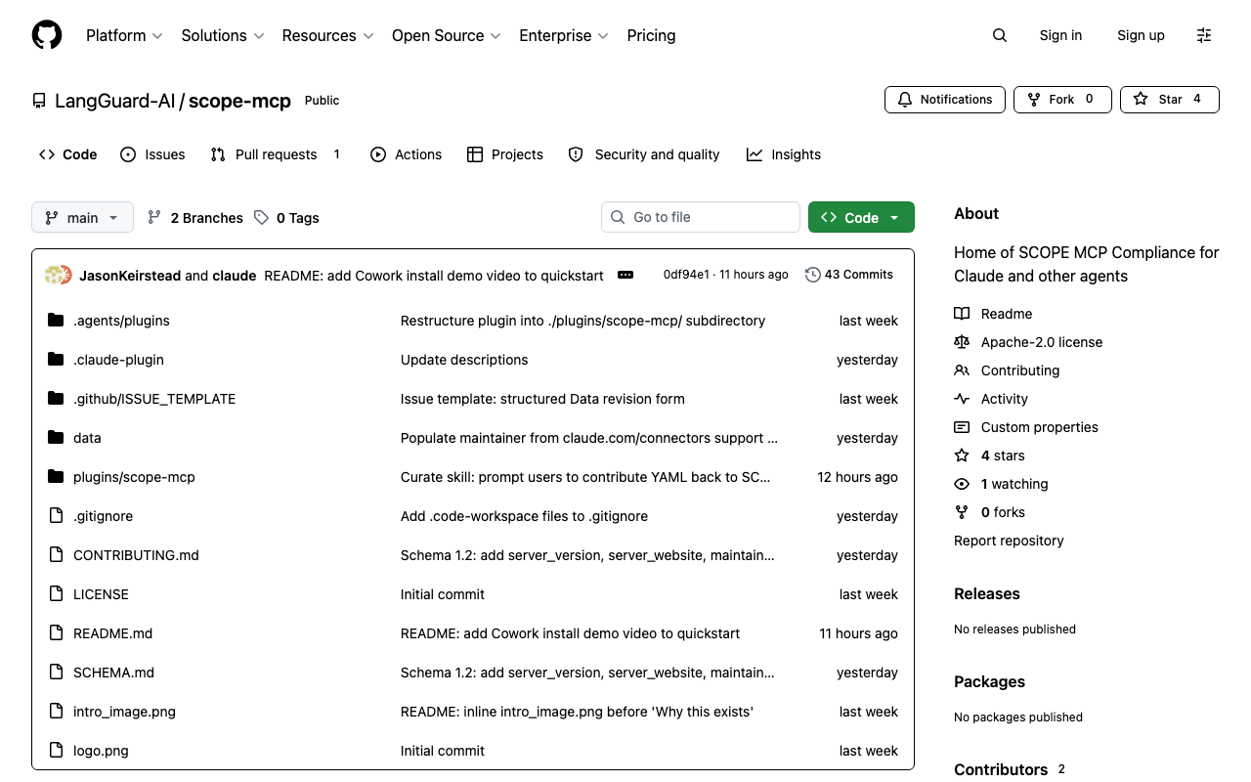Click the book icon next to Readme
Viewport: 1251px width, 782px height.
click(x=962, y=314)
